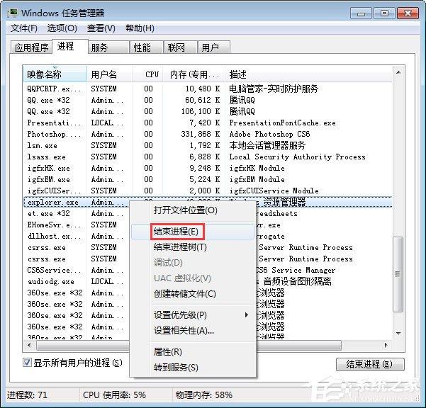Sort by 映像名称 column header

pos(55,74)
